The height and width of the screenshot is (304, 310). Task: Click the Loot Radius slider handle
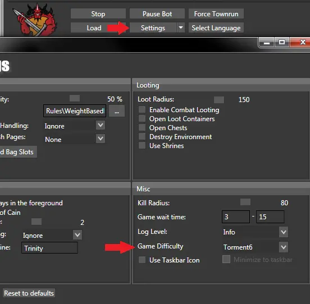click(219, 100)
